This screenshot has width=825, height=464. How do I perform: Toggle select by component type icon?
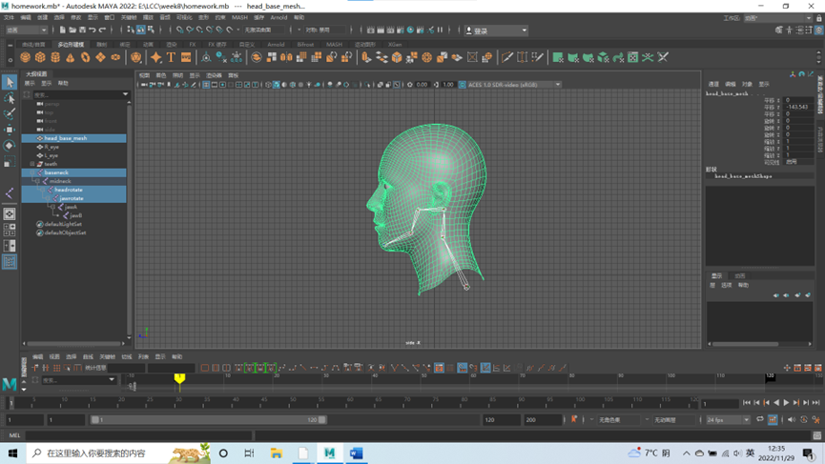pyautogui.click(x=151, y=30)
